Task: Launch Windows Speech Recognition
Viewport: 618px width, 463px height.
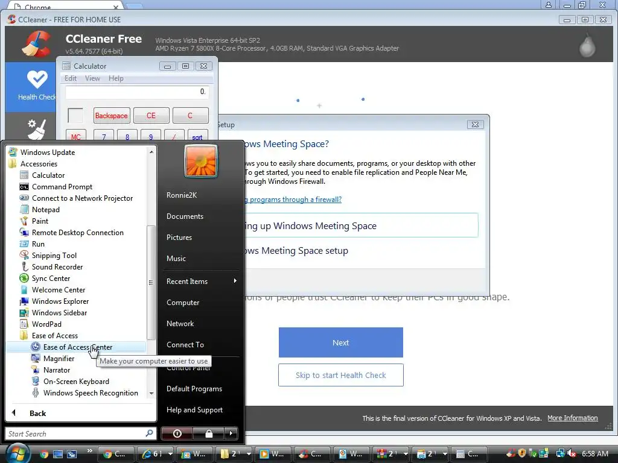Action: point(91,393)
